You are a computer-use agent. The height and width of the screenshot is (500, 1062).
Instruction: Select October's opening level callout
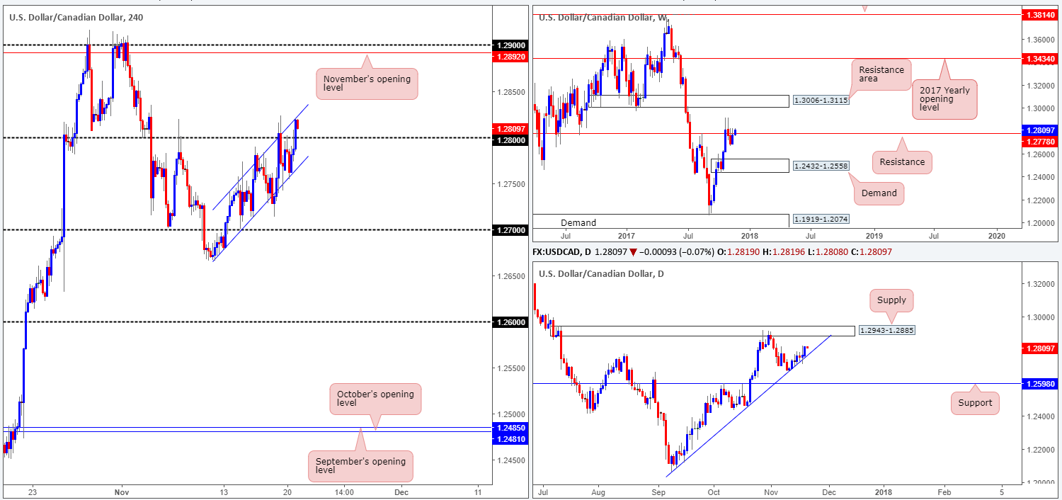coord(376,399)
